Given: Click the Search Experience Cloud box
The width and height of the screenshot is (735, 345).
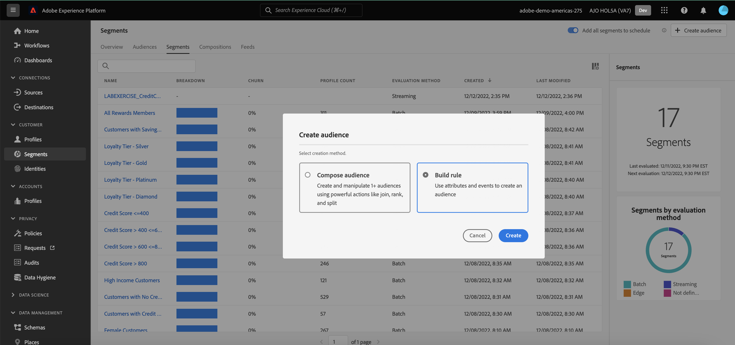Looking at the screenshot, I should pyautogui.click(x=311, y=10).
